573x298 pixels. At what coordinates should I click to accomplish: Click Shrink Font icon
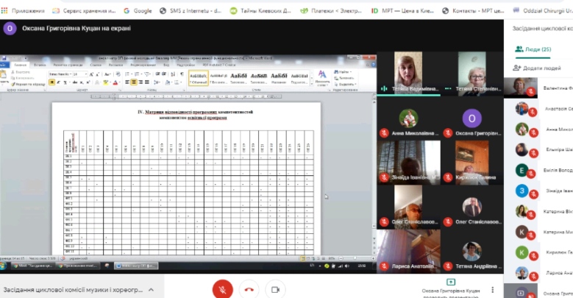click(97, 74)
